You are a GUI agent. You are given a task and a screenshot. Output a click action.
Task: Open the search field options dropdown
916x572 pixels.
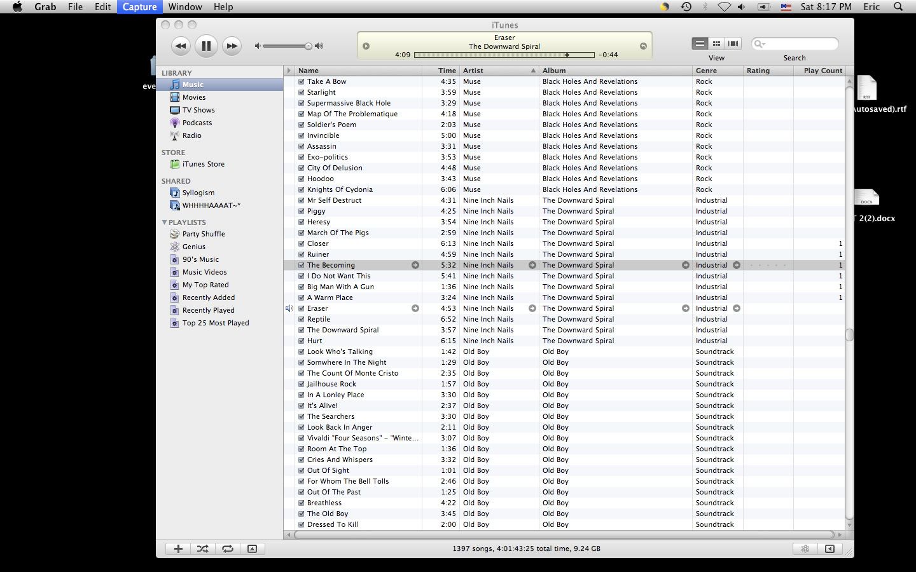pyautogui.click(x=760, y=44)
